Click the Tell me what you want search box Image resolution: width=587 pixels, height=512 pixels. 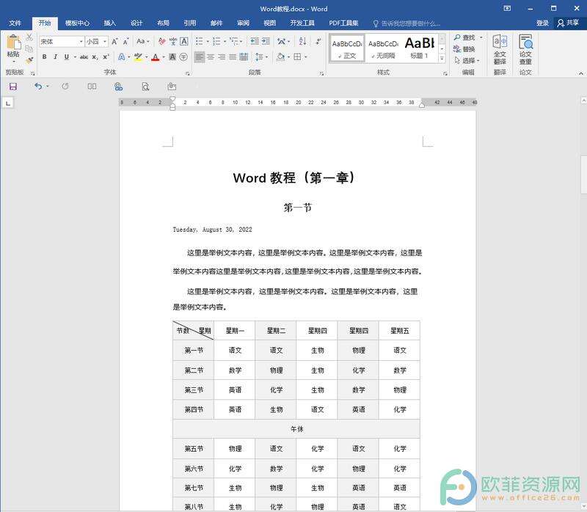pos(407,23)
